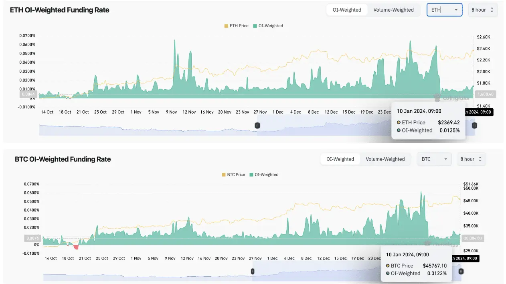Click the pause handle on the ETH chart timeline

(257, 125)
